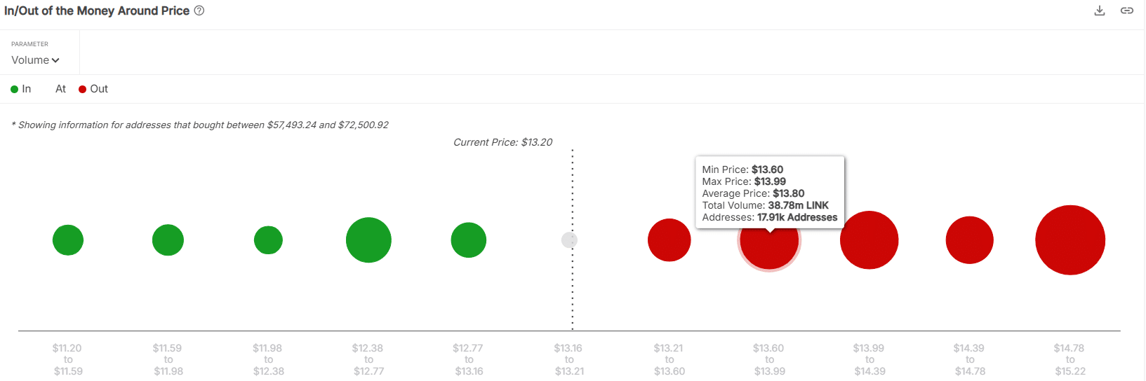Click the download chart icon

coord(1100,11)
